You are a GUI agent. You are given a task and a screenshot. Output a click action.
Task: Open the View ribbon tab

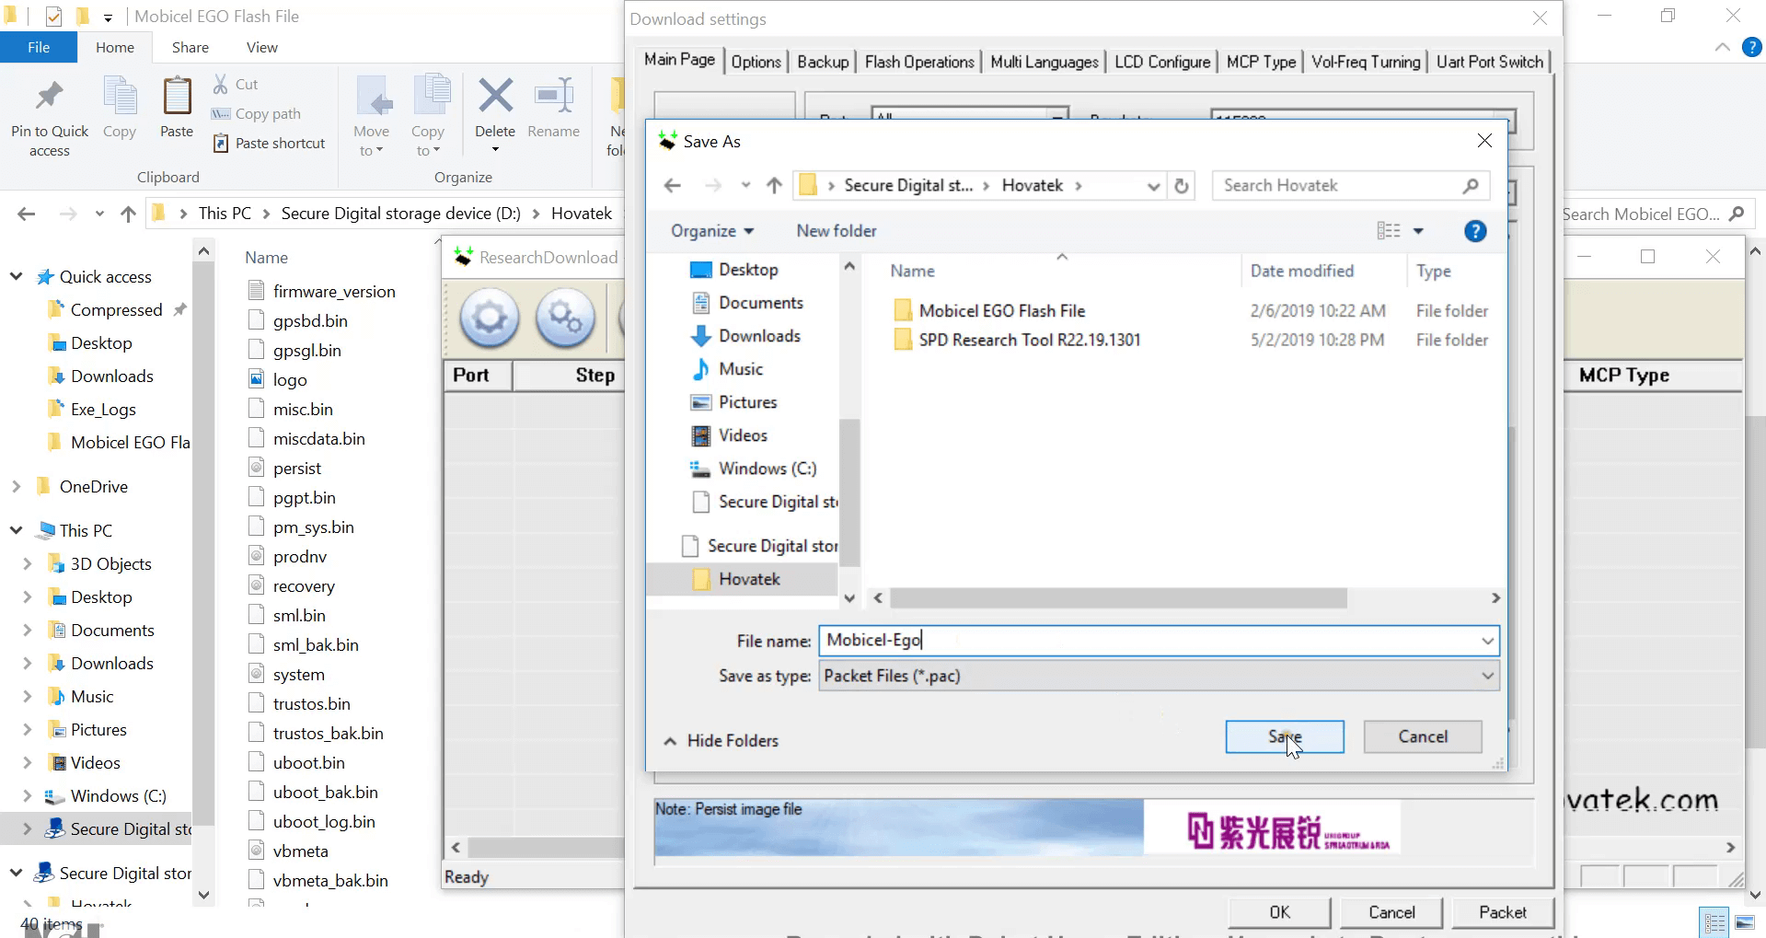pyautogui.click(x=261, y=48)
